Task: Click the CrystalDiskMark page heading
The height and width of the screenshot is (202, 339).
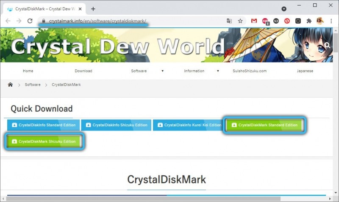Action: tap(167, 179)
